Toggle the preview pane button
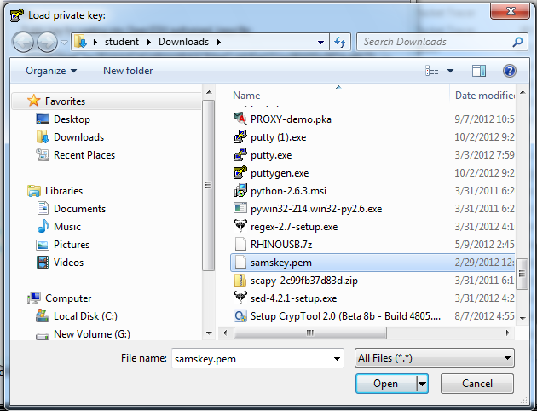The width and height of the screenshot is (537, 411). [x=478, y=71]
